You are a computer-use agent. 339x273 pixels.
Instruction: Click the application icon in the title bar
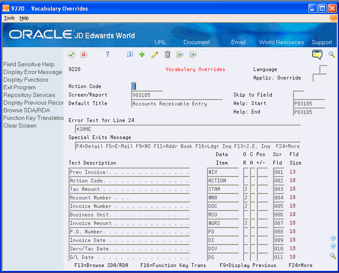6,8
